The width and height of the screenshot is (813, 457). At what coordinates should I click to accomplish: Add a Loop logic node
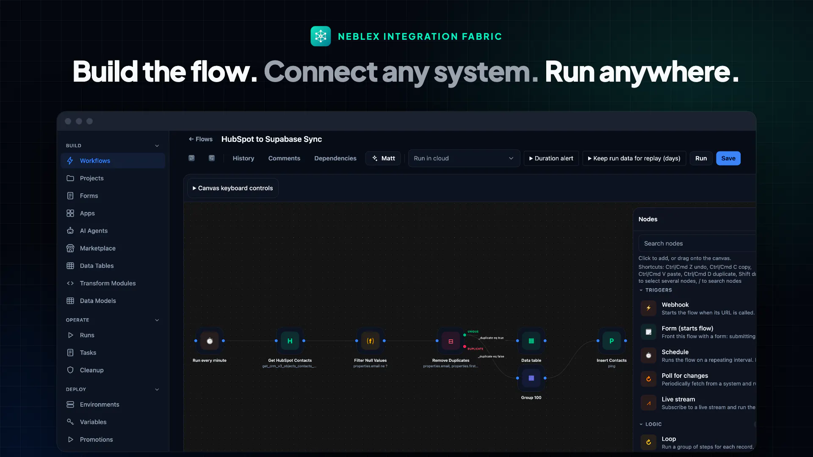[697, 443]
